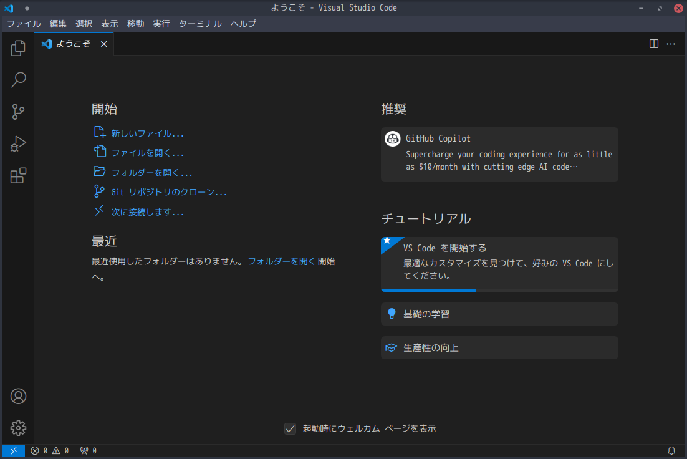
Task: Open notifications bell in status bar
Action: pyautogui.click(x=671, y=451)
